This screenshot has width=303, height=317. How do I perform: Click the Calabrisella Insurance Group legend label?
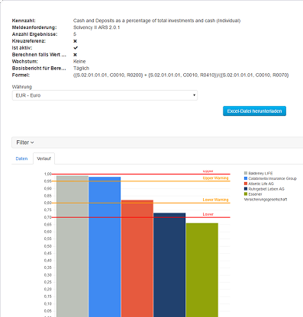(x=272, y=178)
